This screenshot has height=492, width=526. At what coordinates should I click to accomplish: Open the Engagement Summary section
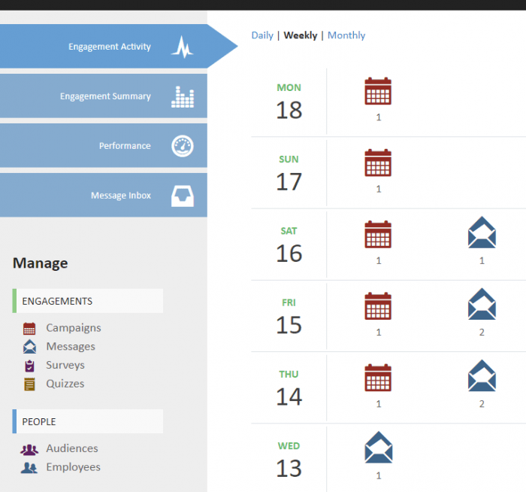point(104,96)
